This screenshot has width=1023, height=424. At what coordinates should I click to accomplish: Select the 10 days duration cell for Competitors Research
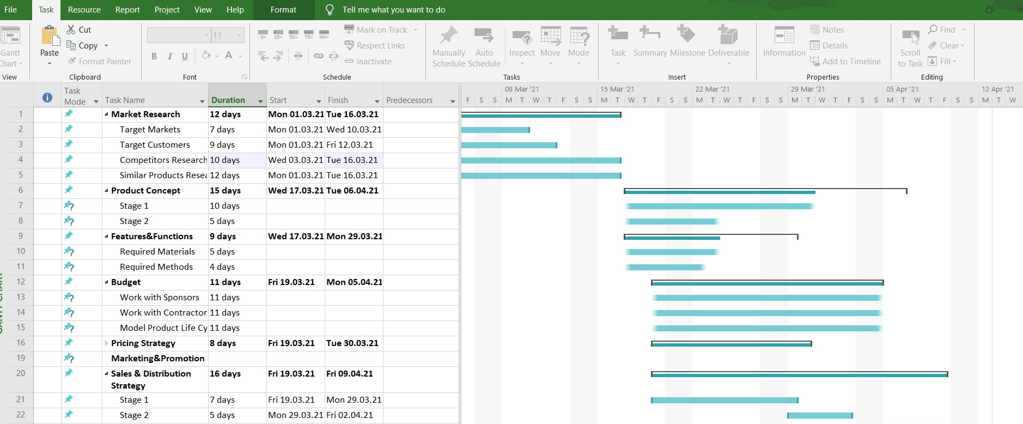(238, 160)
